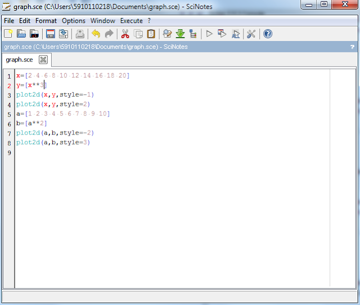Viewport: 360px width, 305px height.
Task: Open the Format menu
Action: click(x=46, y=21)
